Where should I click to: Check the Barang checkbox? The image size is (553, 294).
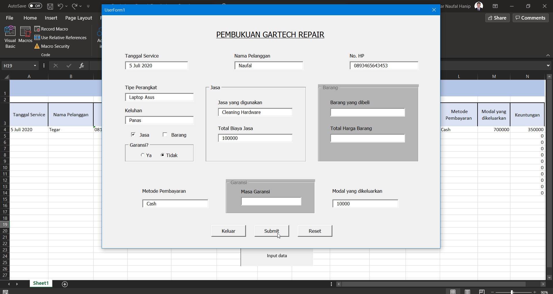pos(165,134)
